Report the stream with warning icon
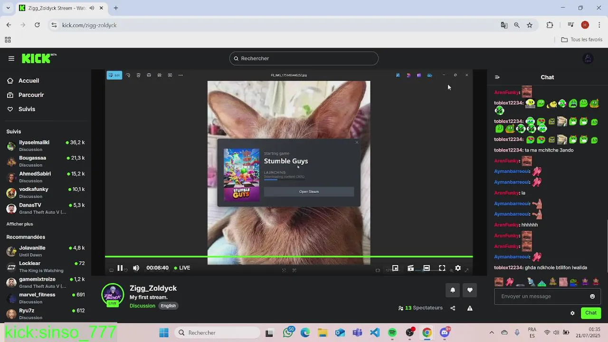 (470, 308)
